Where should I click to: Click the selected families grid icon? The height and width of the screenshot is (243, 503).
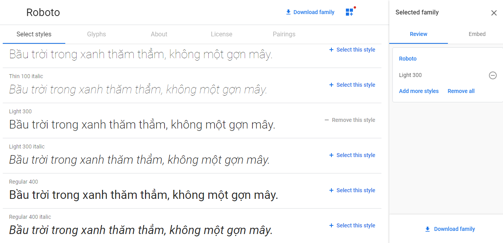(x=349, y=12)
